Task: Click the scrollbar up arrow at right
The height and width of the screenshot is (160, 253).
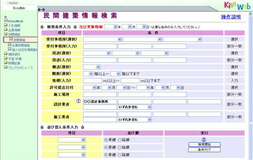Action: point(250,14)
